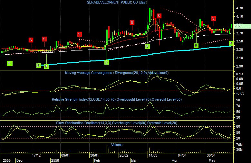Select the Slow Stochastics Oscillator panel title
Image resolution: width=251 pixels, height=163 pixels.
click(117, 123)
